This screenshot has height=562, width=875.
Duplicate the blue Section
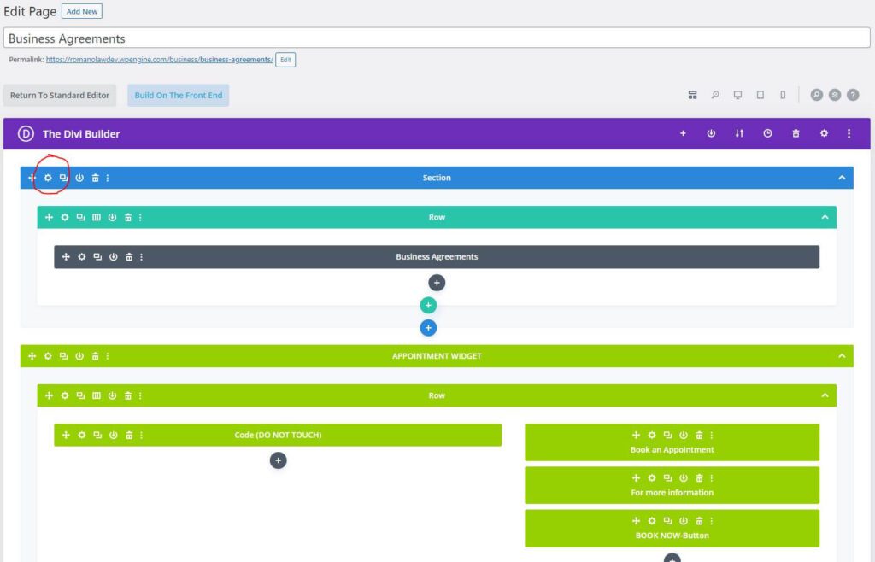[x=63, y=178]
